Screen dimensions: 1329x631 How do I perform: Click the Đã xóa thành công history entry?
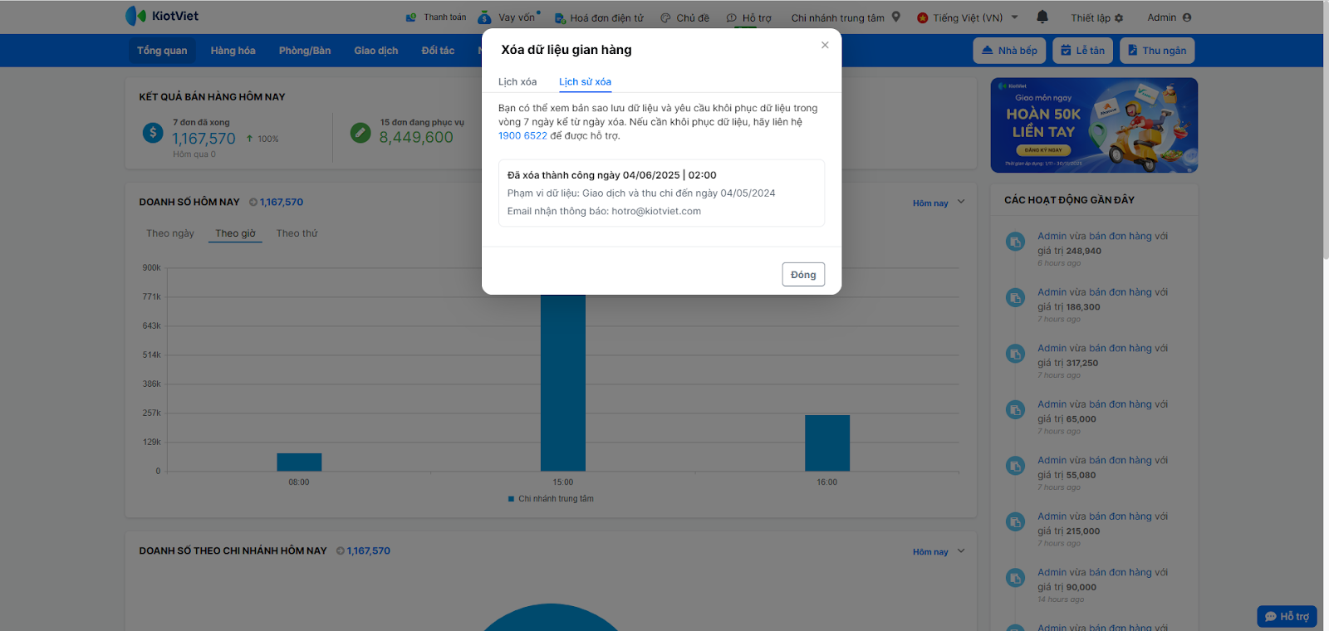coord(661,193)
